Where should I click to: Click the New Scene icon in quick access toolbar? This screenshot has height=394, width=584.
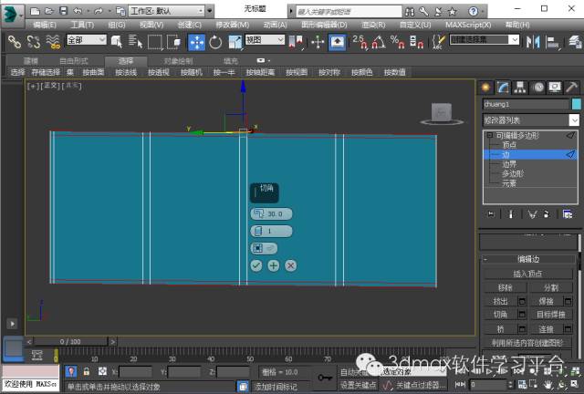35,11
